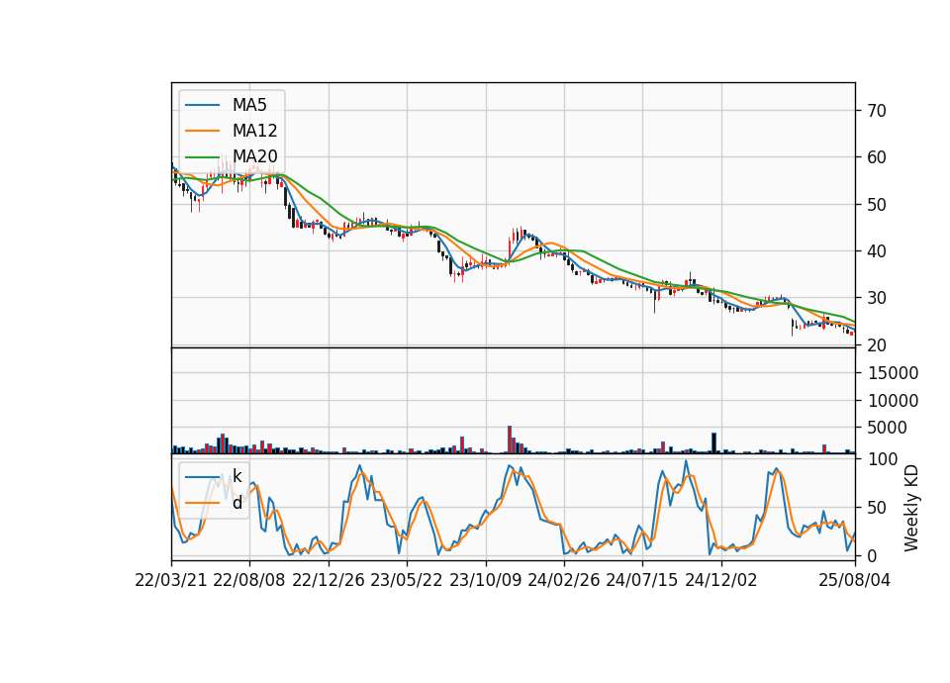Image resolution: width=950 pixels, height=683 pixels.
Task: Click the k label in KD legend
Action: [237, 476]
